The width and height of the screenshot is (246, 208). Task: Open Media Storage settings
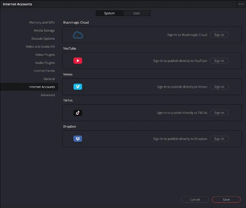pos(44,30)
